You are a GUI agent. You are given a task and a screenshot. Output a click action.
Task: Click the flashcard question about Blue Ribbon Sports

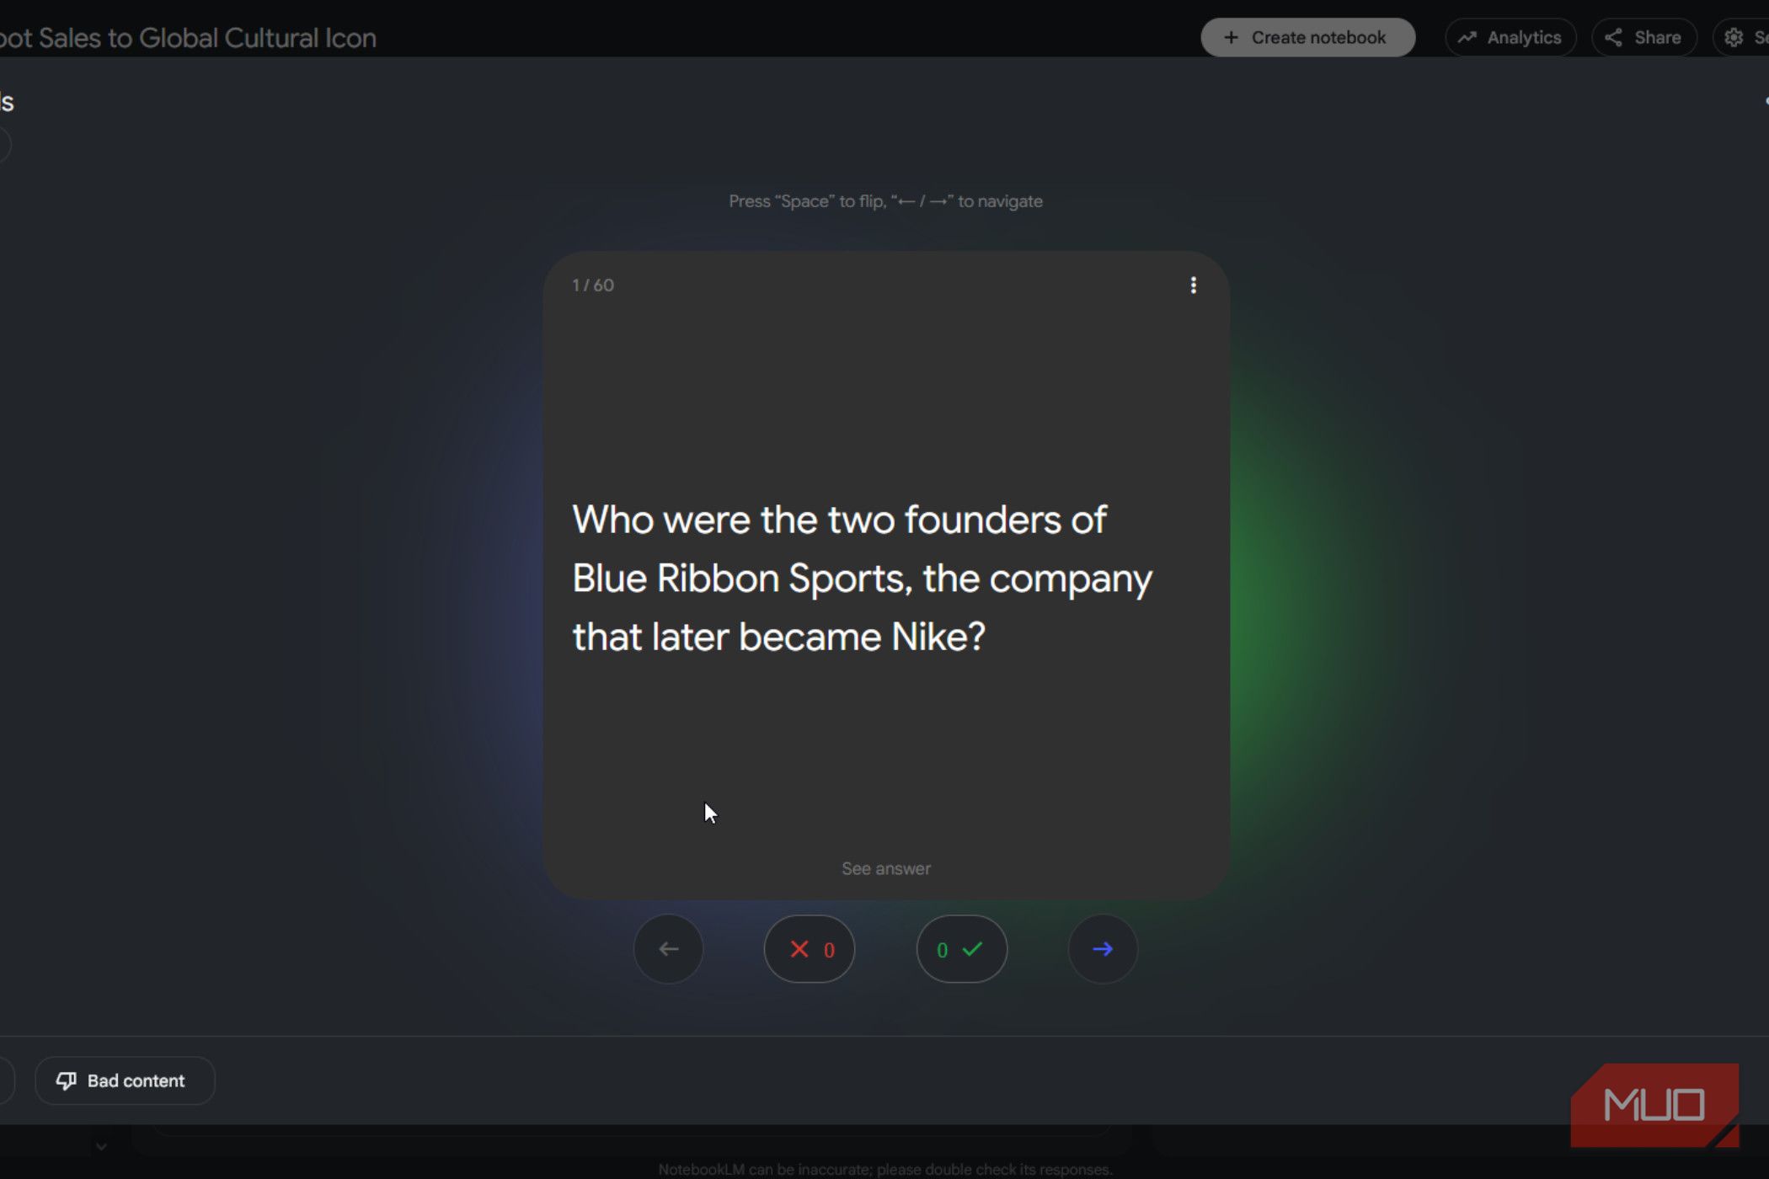(x=863, y=578)
